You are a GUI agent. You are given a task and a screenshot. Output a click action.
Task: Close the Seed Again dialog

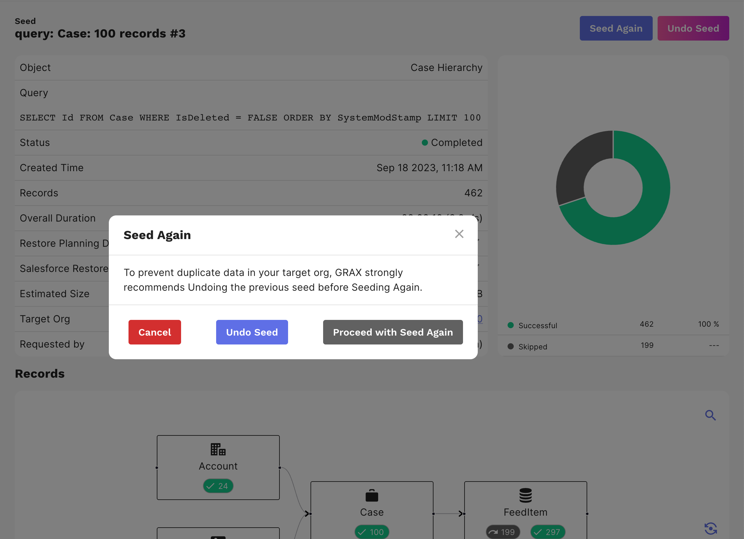[459, 234]
